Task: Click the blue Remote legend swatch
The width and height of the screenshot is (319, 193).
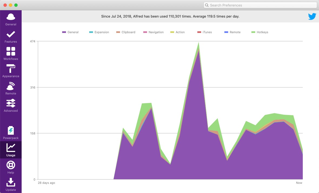Action: click(226, 32)
